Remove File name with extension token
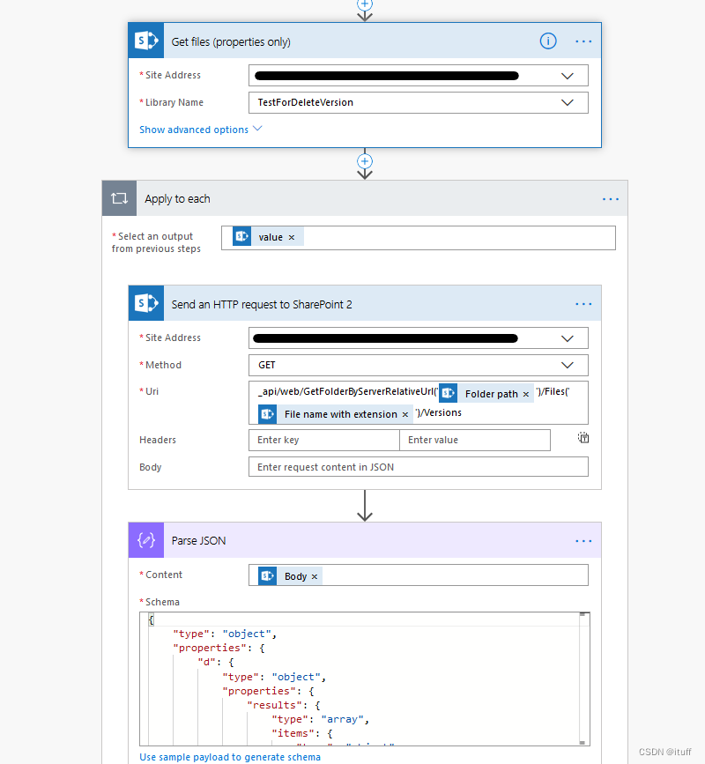The height and width of the screenshot is (764, 705). pyautogui.click(x=404, y=415)
